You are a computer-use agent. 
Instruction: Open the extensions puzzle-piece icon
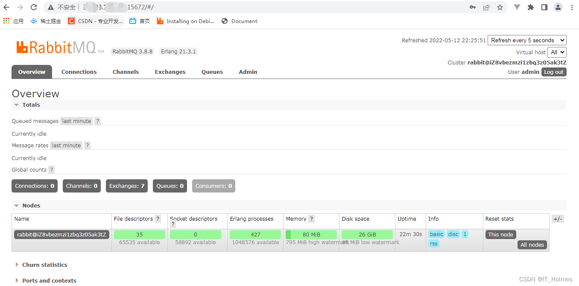click(531, 7)
